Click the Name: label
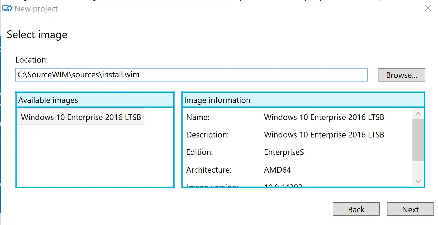Screen dimensions: 438x225 [x=198, y=117]
